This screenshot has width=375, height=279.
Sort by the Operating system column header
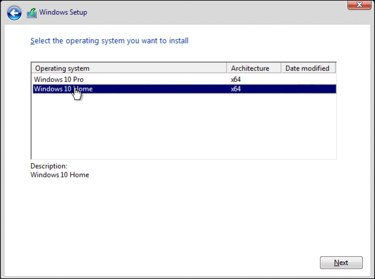click(x=129, y=68)
